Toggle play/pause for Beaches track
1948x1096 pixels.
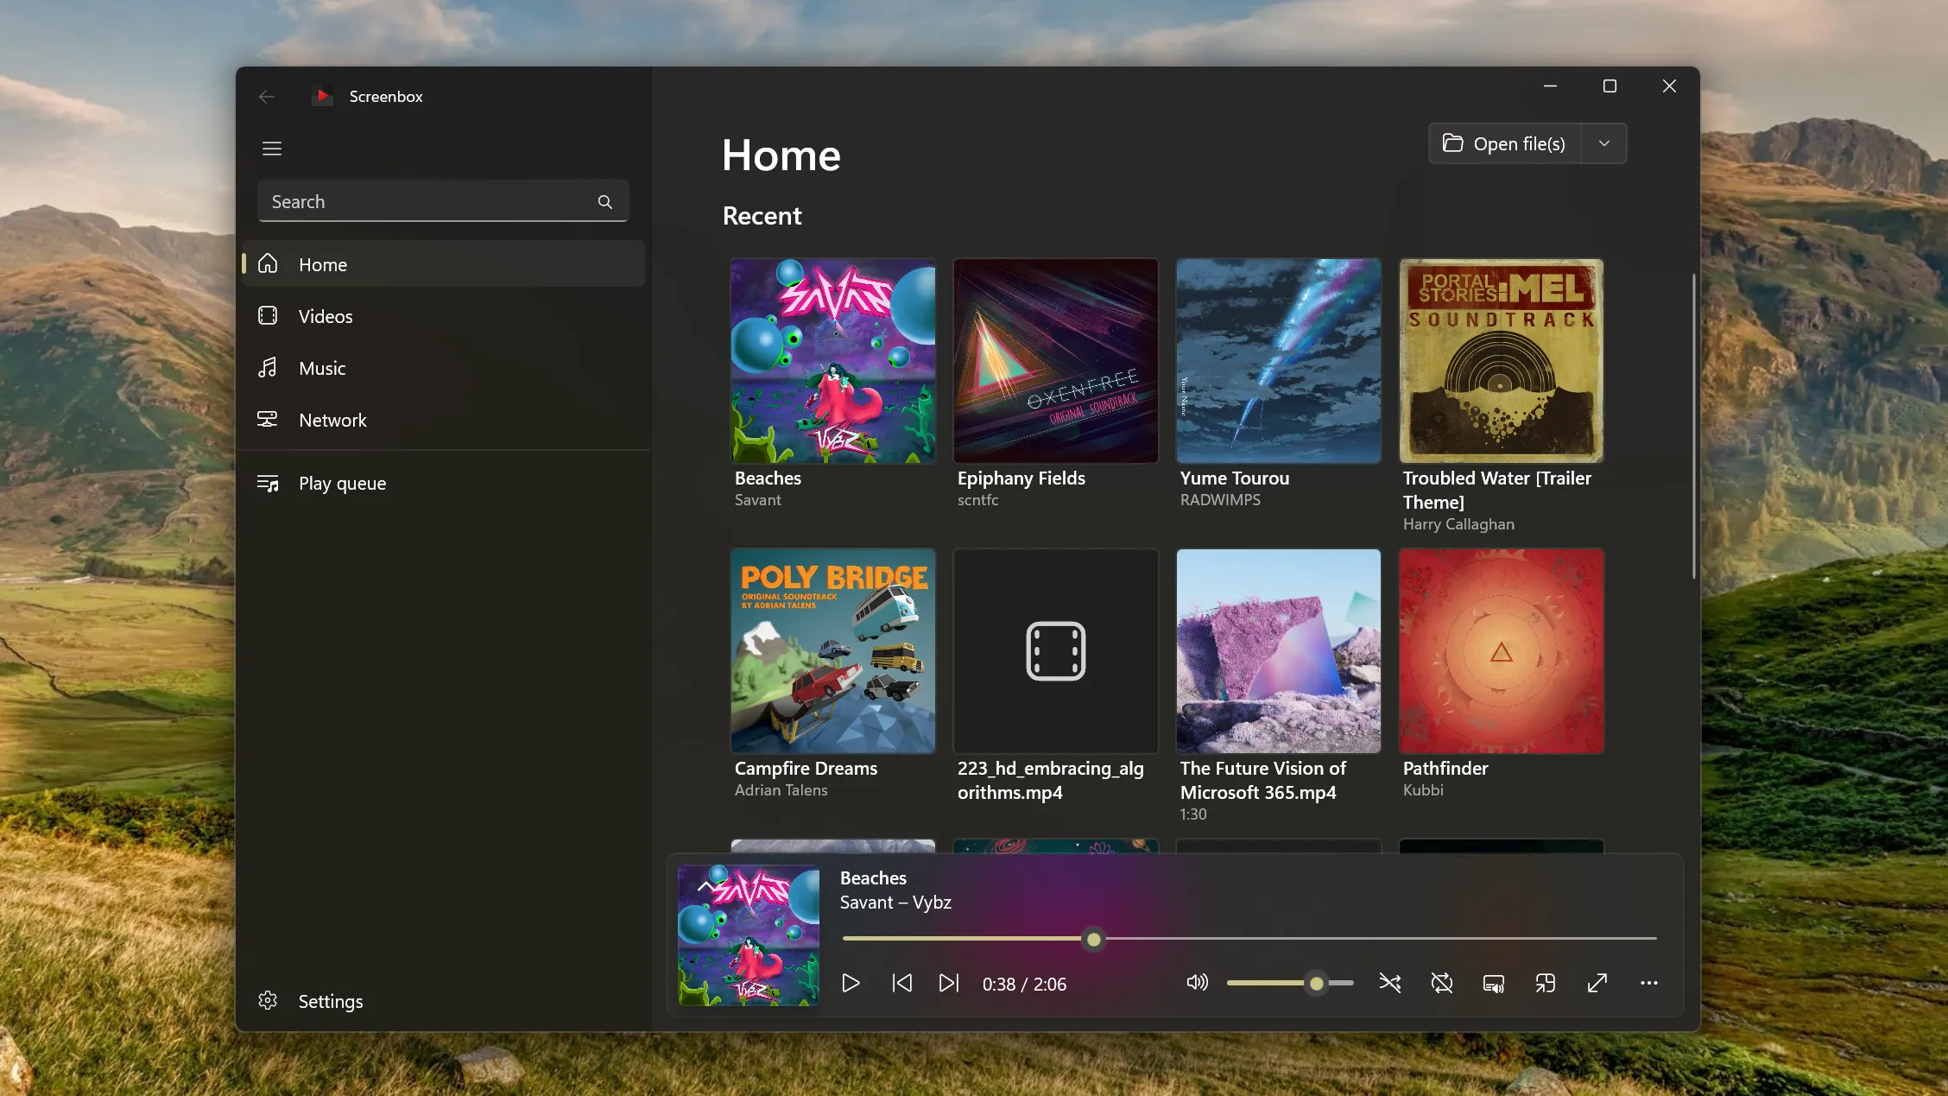851,982
